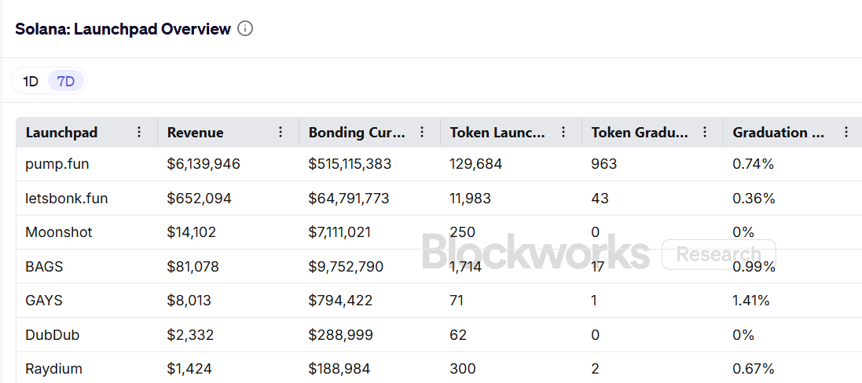The width and height of the screenshot is (862, 383).
Task: Click the Solana: Launchpad Overview title
Action: [123, 29]
